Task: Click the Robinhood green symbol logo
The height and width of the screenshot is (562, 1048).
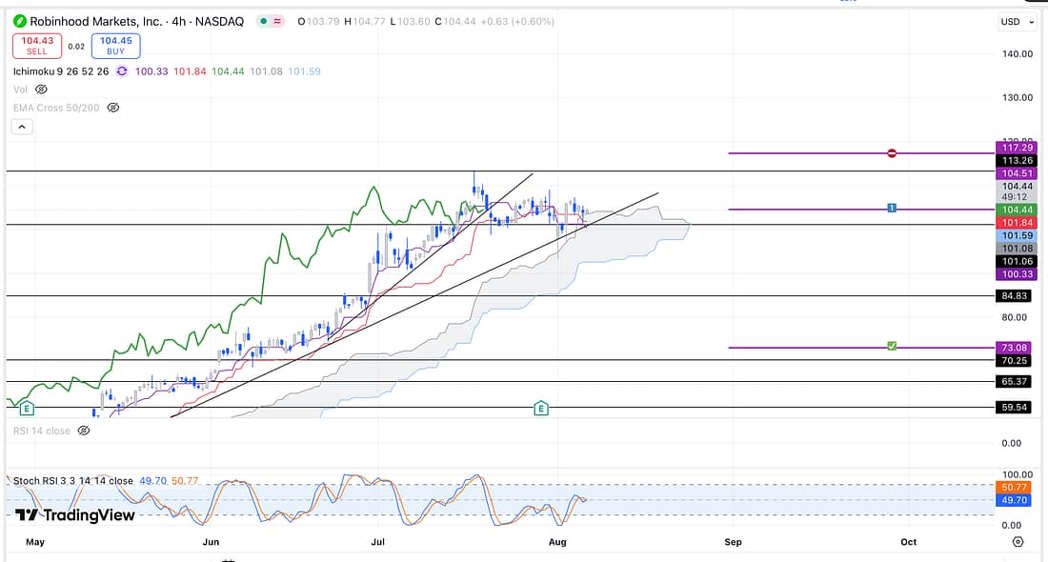Action: [20, 21]
